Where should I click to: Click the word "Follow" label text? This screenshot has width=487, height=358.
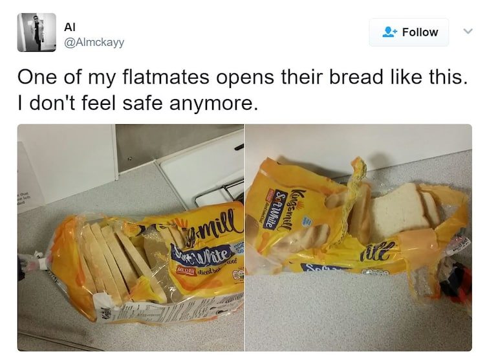(x=420, y=32)
